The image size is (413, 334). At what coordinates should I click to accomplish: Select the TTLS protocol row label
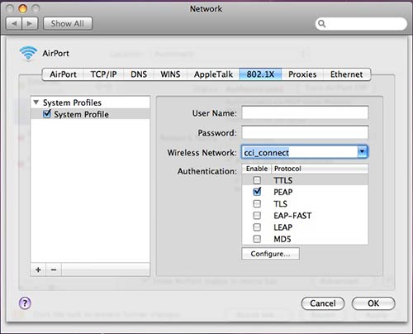[x=283, y=180]
